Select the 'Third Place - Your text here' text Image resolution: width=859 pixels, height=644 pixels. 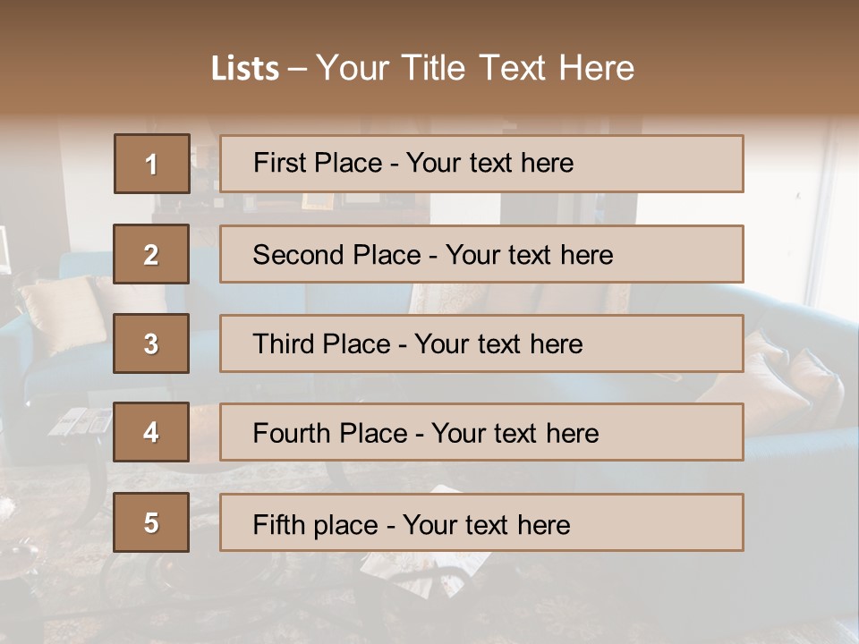click(x=417, y=344)
